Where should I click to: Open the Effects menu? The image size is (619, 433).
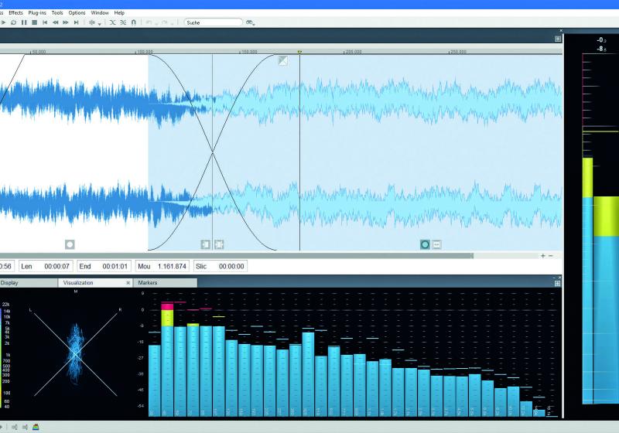click(15, 13)
